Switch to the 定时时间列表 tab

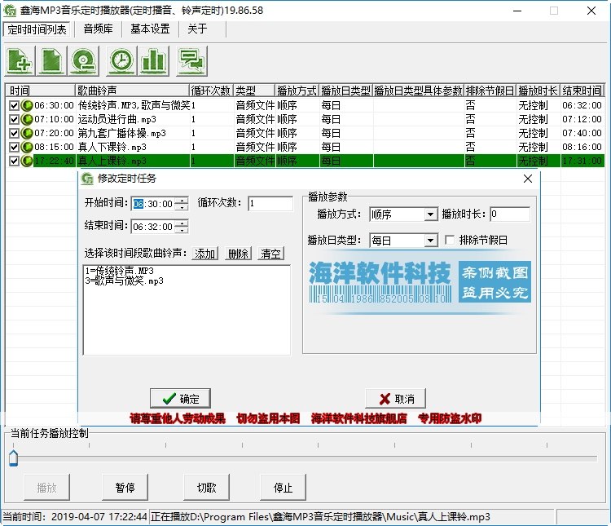(37, 29)
